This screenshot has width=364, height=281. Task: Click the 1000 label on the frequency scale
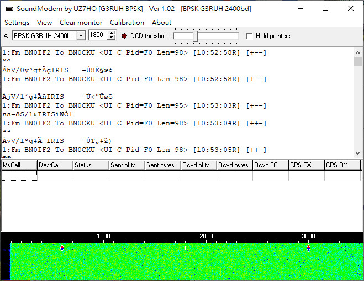[103, 236]
